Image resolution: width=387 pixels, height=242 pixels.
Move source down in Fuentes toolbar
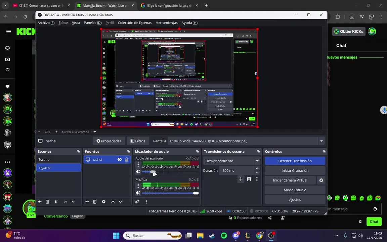coord(121,202)
